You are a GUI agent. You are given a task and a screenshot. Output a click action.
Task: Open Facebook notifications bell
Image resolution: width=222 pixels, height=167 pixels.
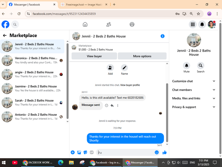tap(202, 24)
